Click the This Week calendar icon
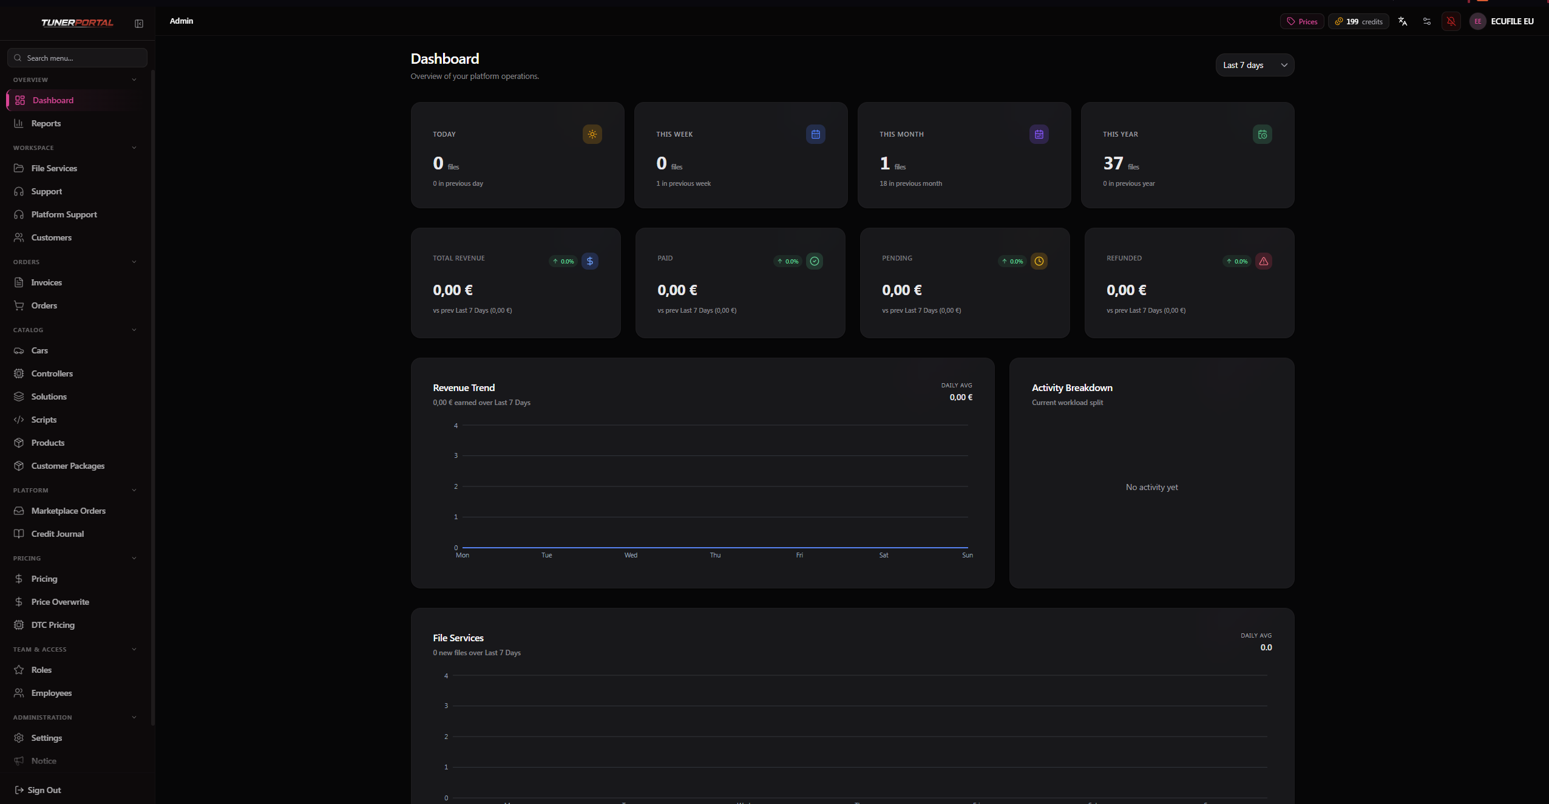Viewport: 1549px width, 804px height. click(816, 134)
